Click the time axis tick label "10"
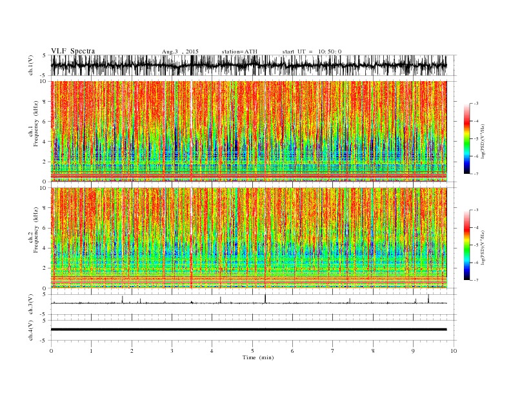This screenshot has width=511, height=394. (x=454, y=351)
